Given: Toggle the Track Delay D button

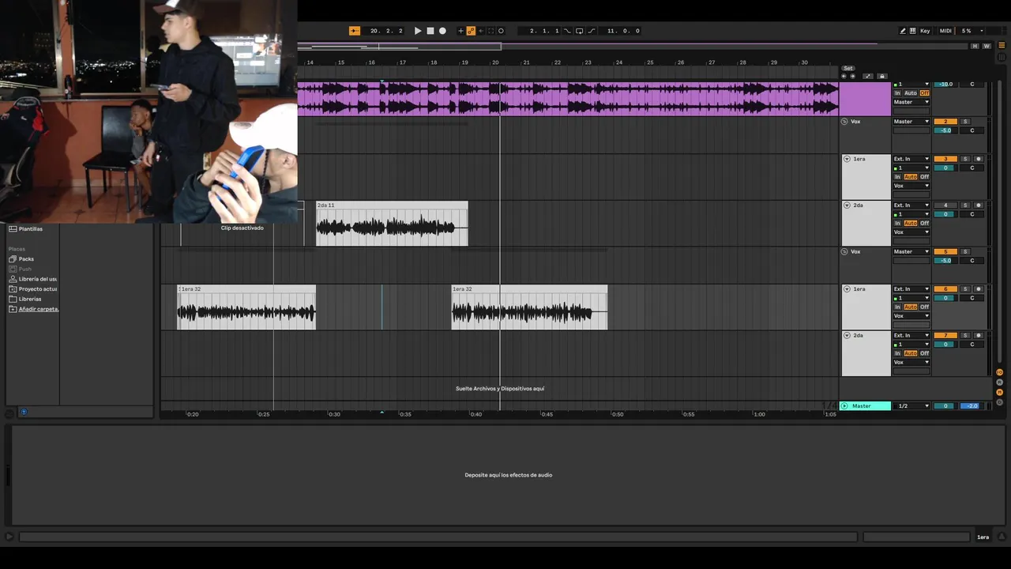Looking at the screenshot, I should 999,402.
